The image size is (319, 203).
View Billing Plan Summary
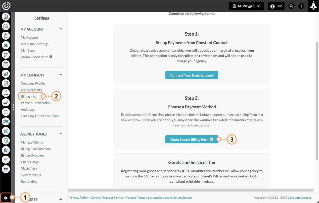(36, 149)
